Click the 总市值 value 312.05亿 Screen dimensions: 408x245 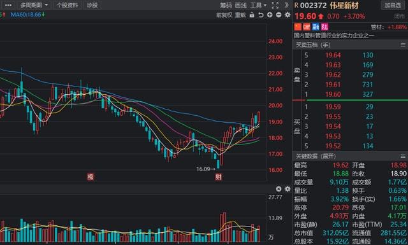(x=336, y=233)
